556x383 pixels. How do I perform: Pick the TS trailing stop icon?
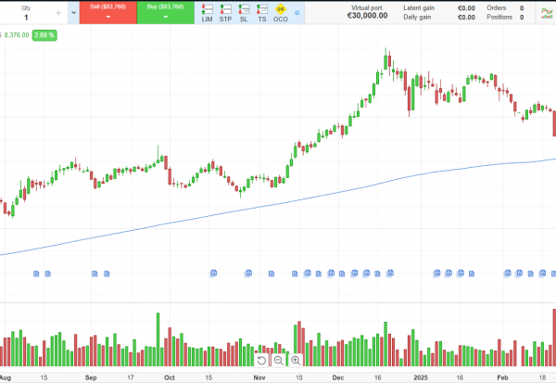pos(262,13)
